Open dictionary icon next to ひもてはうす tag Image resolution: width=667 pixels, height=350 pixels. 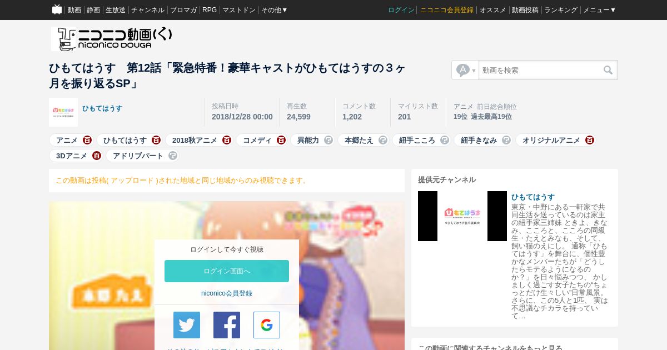(156, 140)
